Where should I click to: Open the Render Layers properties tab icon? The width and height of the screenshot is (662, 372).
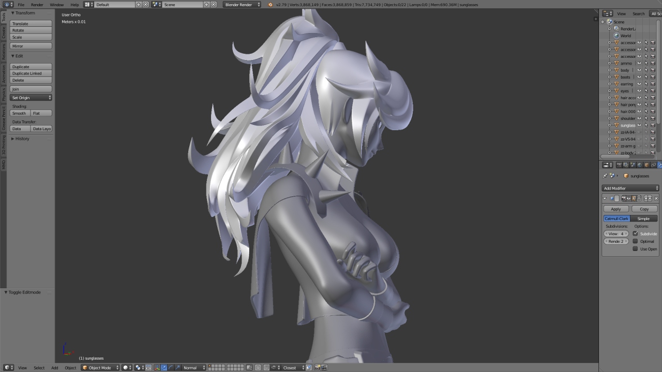click(x=626, y=165)
